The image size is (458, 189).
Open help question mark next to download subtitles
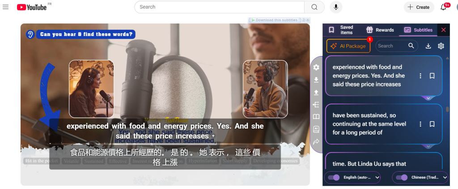point(304,20)
